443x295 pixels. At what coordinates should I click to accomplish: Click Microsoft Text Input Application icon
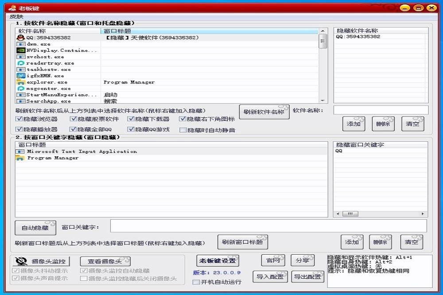click(x=20, y=151)
